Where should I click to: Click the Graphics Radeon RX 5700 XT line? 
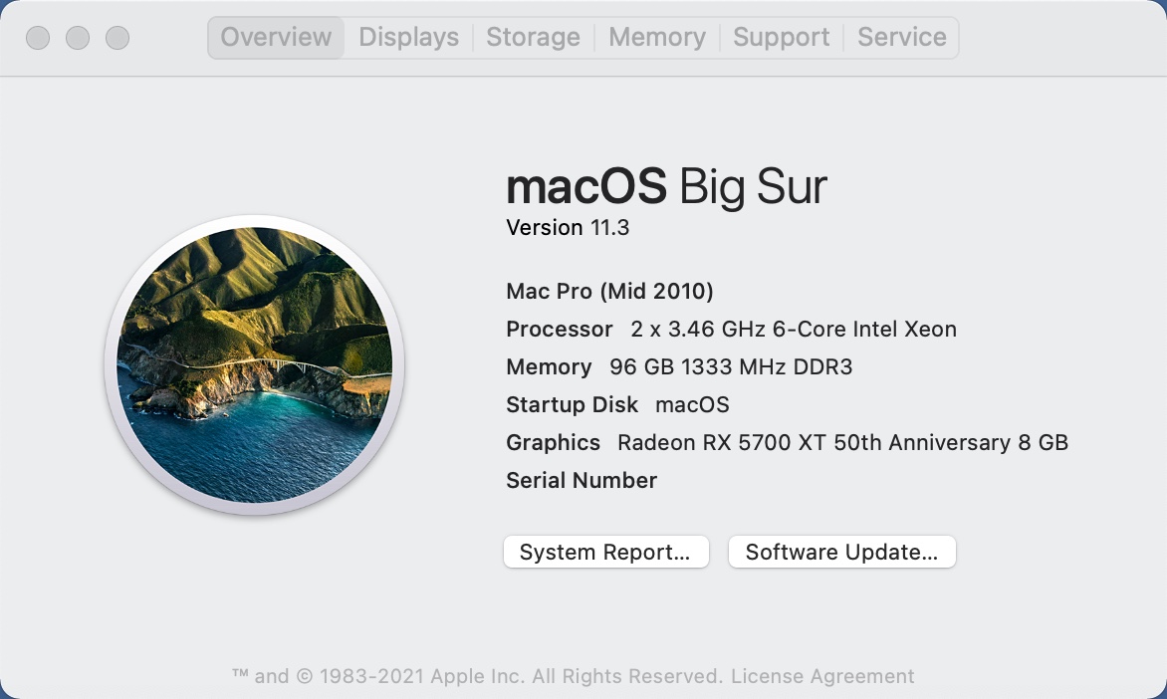788,443
